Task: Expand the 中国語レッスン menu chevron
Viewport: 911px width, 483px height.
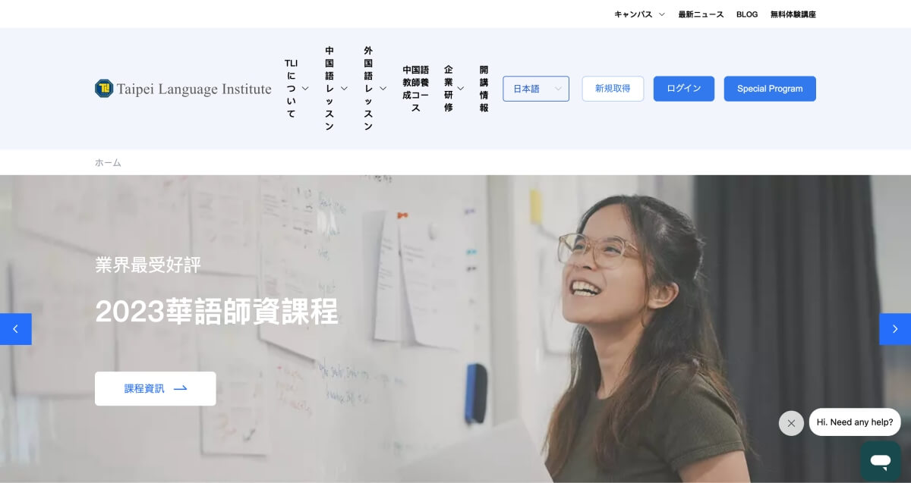Action: tap(344, 89)
